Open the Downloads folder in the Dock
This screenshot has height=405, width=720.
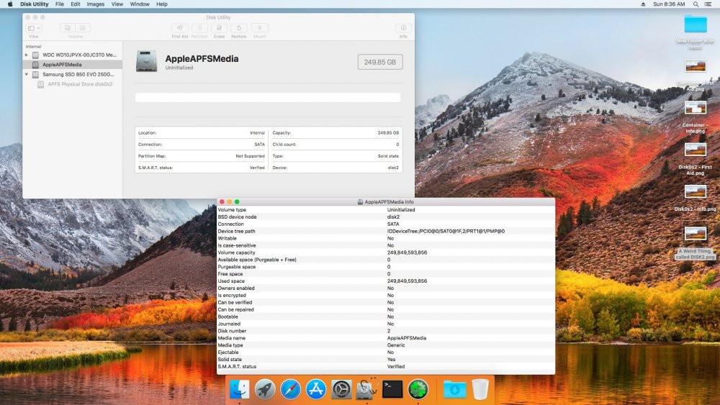click(454, 389)
